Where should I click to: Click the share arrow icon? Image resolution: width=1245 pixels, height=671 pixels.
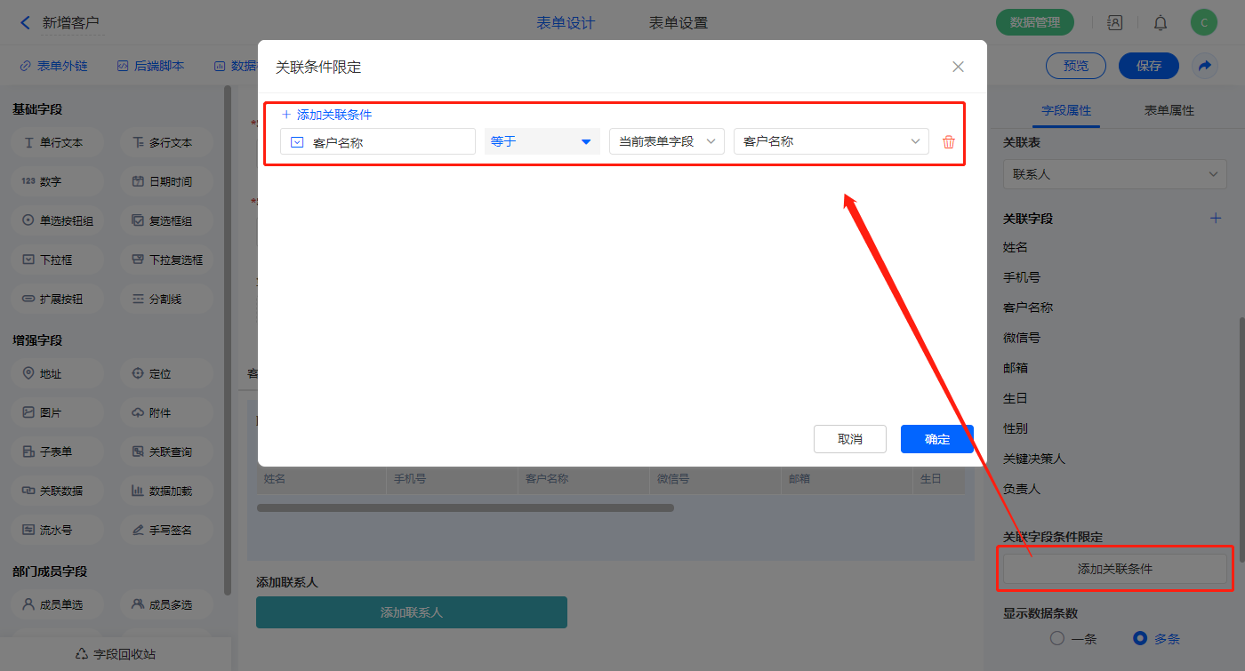pyautogui.click(x=1205, y=66)
